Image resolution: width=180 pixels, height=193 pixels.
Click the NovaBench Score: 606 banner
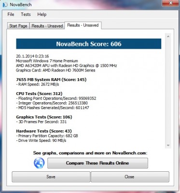(x=89, y=44)
